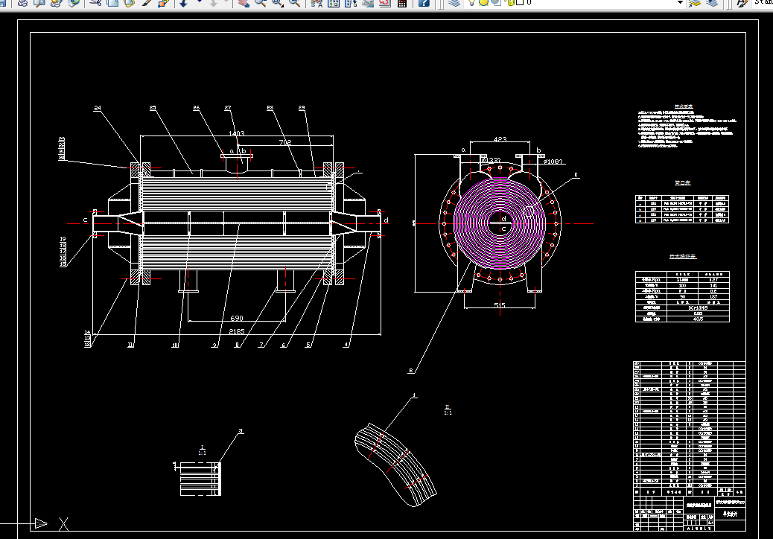The height and width of the screenshot is (539, 773).
Task: Click the Make Object's Layer Current icon
Action: click(695, 3)
